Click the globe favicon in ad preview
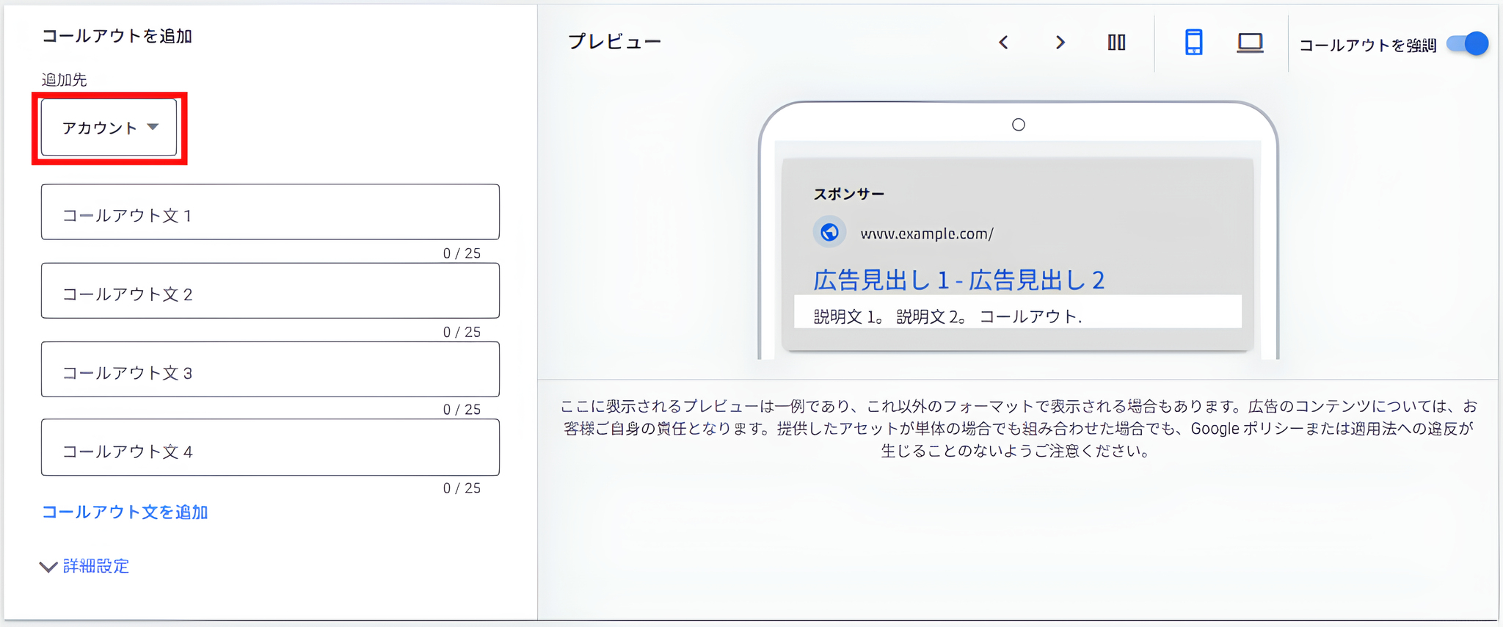The image size is (1503, 627). pos(829,232)
